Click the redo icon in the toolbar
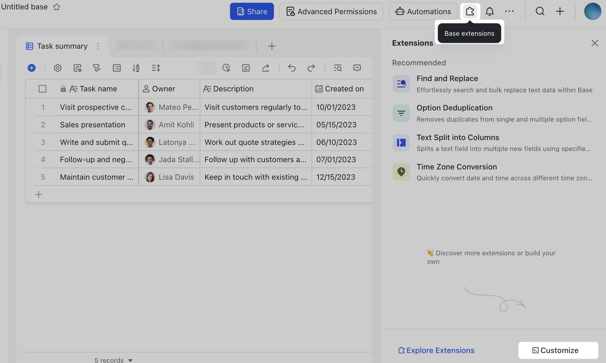This screenshot has height=363, width=606. (x=311, y=68)
